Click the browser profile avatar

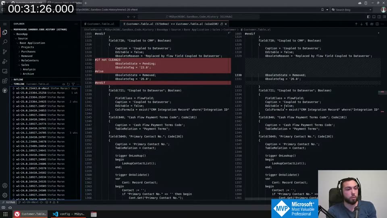[383, 10]
